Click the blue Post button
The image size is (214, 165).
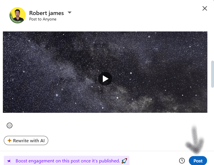(x=198, y=161)
